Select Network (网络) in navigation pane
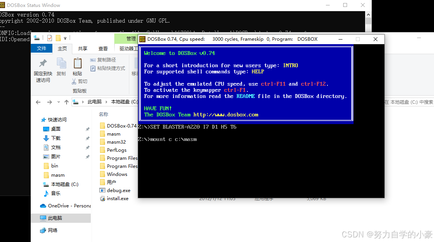434x242 pixels. tap(49, 230)
